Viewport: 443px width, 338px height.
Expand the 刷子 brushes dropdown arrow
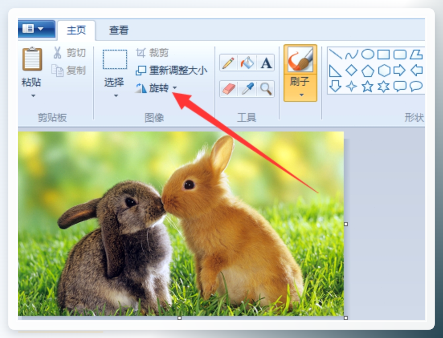[302, 95]
